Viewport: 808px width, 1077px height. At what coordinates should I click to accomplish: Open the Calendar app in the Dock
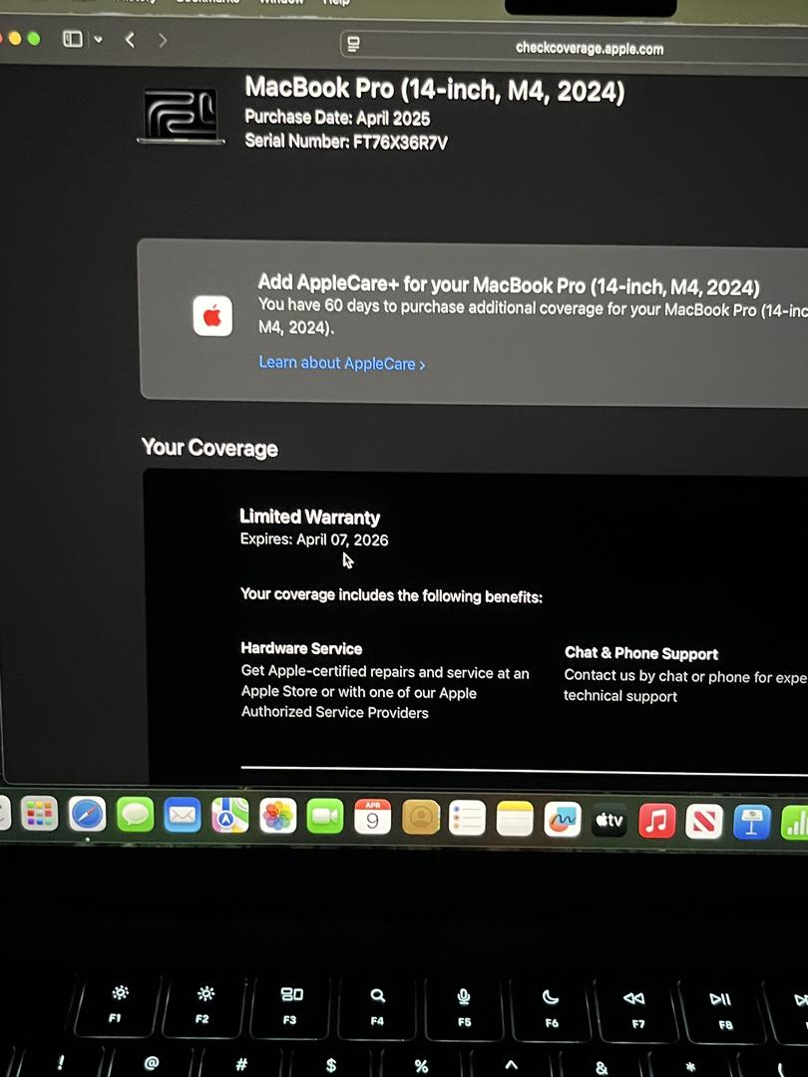(x=372, y=818)
